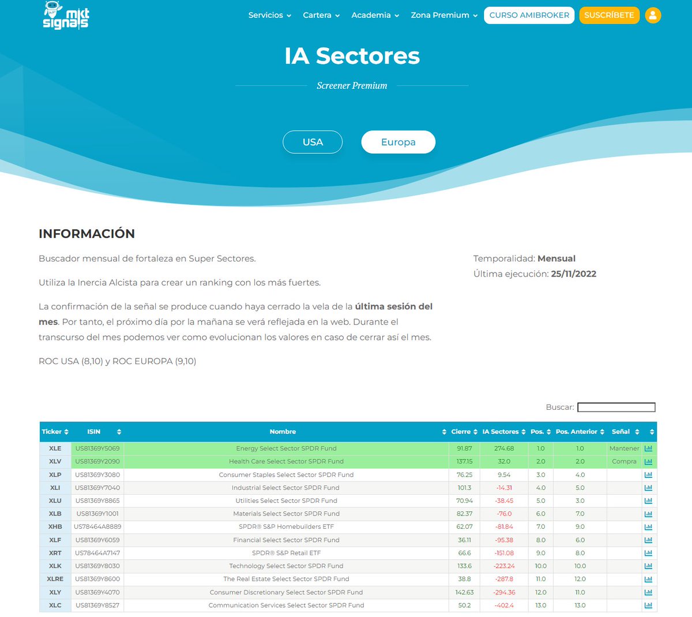Expand the Academia menu
692x617 pixels.
coord(375,16)
